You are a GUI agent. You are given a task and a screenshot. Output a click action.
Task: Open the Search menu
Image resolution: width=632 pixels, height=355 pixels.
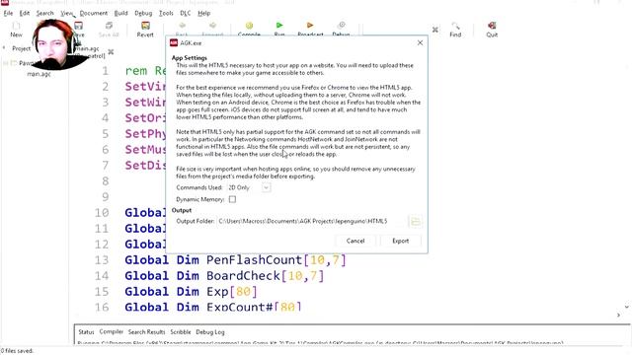click(44, 13)
